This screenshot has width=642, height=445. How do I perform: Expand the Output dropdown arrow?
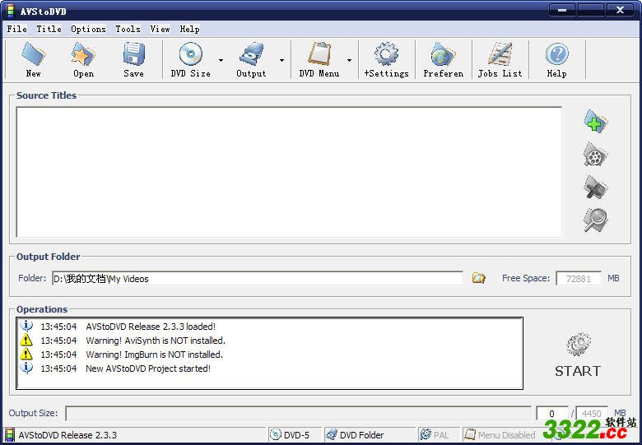[x=281, y=60]
